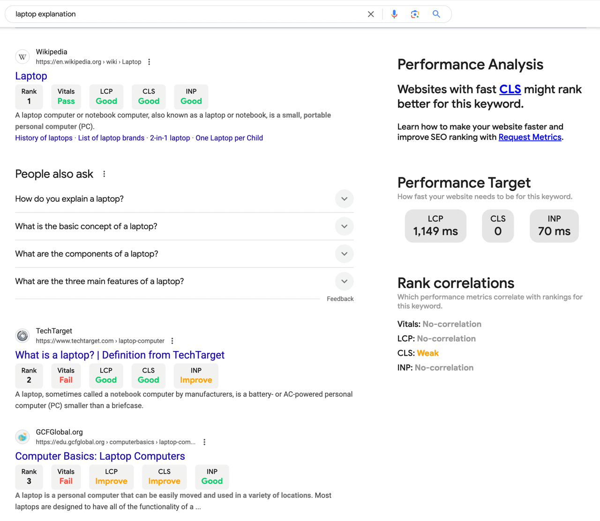Click the 'INP Good' badge on the GCFGlobal result
Image resolution: width=600 pixels, height=521 pixels.
tap(212, 477)
